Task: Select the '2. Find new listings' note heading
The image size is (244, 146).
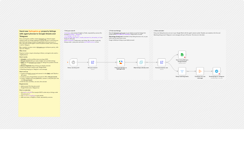Action: coord(115,31)
